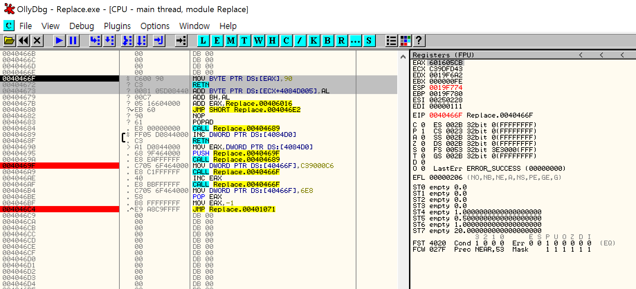Image resolution: width=636 pixels, height=289 pixels.
Task: Click second left arrow in Registers header
Action: point(601,55)
